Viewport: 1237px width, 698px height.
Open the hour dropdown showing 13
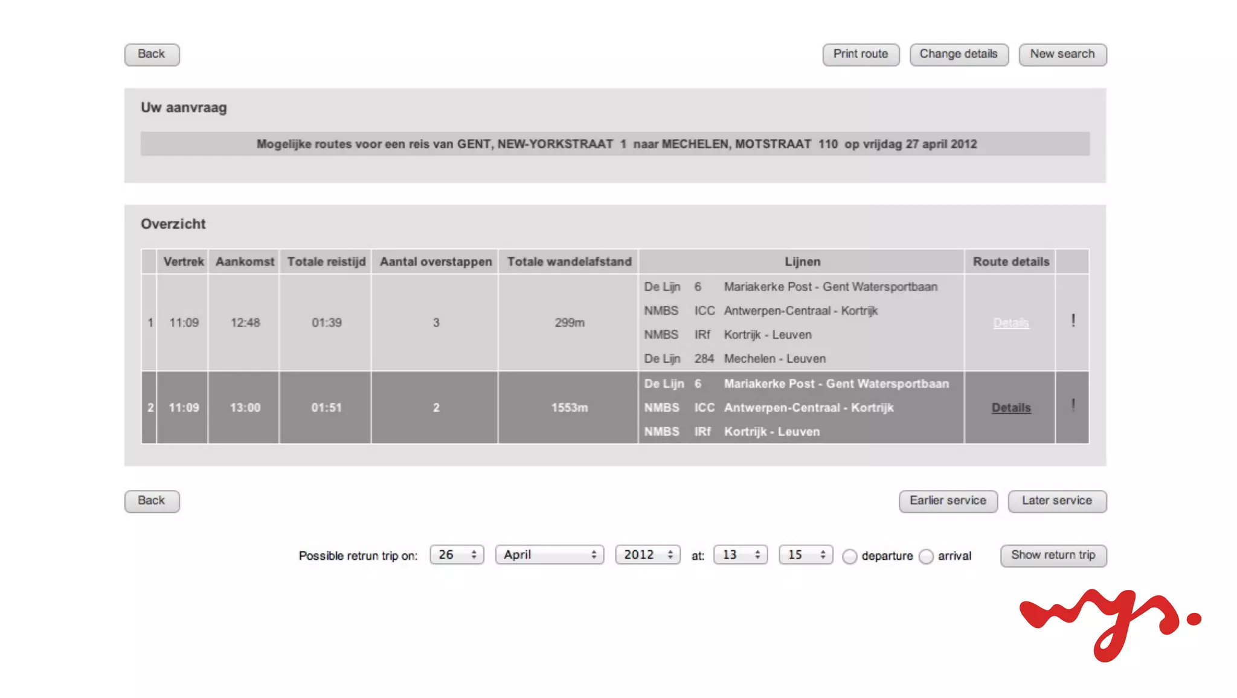coord(740,554)
